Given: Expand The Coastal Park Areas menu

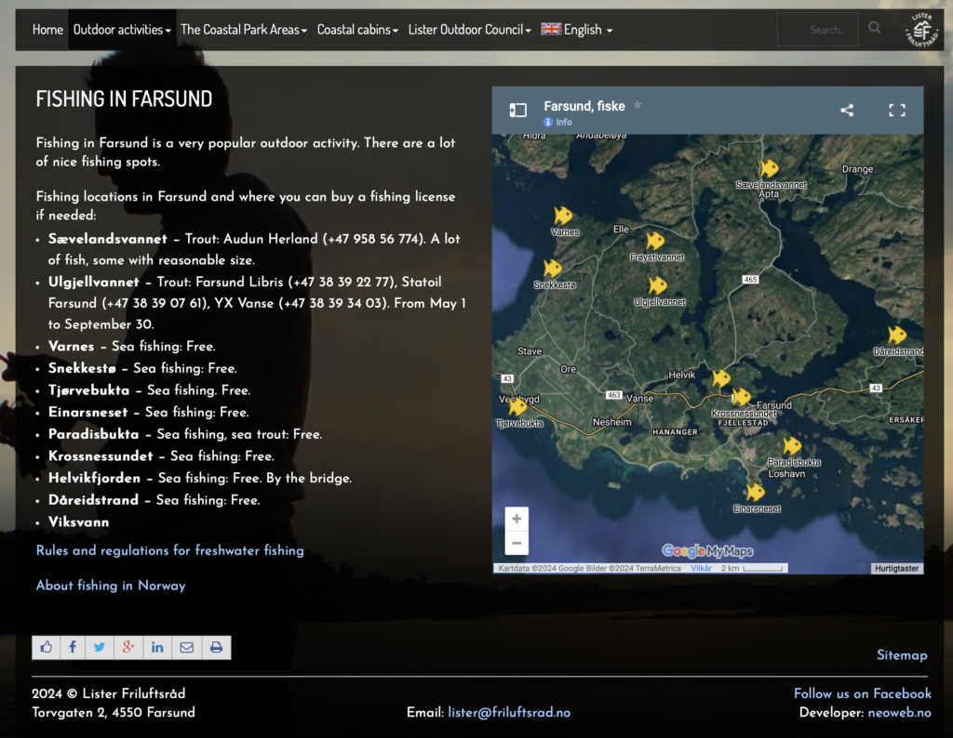Looking at the screenshot, I should 244,29.
